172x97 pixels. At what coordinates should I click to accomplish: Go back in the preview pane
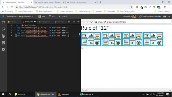coord(84,22)
